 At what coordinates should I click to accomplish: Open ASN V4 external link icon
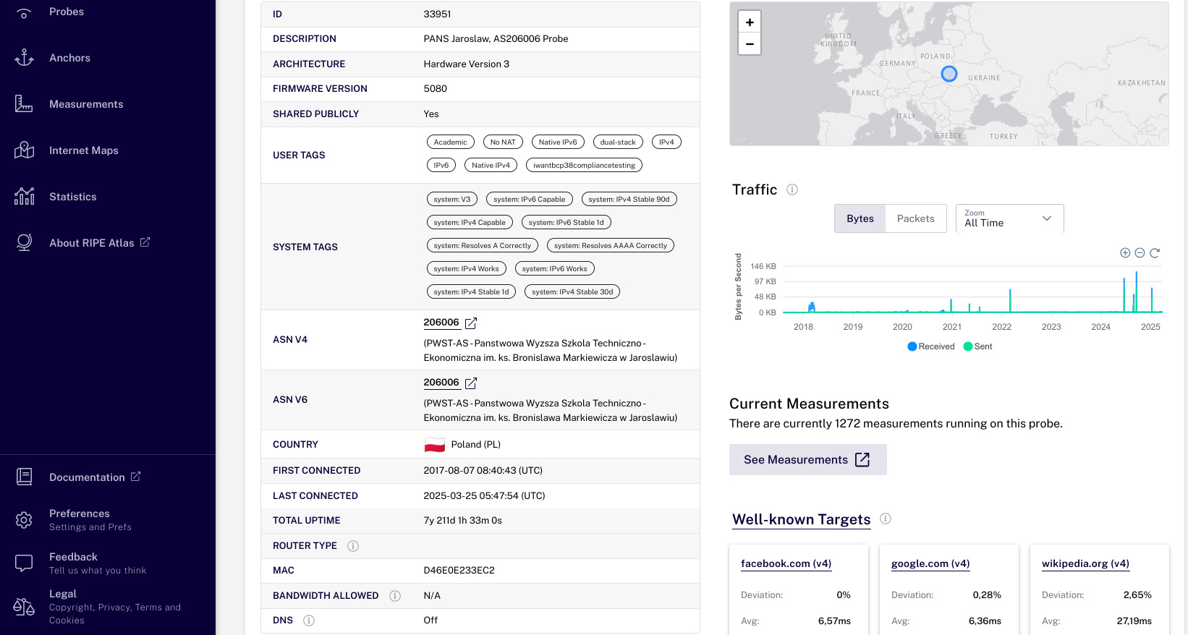471,323
